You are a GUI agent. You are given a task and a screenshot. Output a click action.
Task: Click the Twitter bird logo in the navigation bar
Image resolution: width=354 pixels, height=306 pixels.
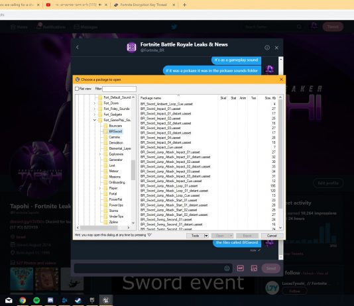coord(174,27)
